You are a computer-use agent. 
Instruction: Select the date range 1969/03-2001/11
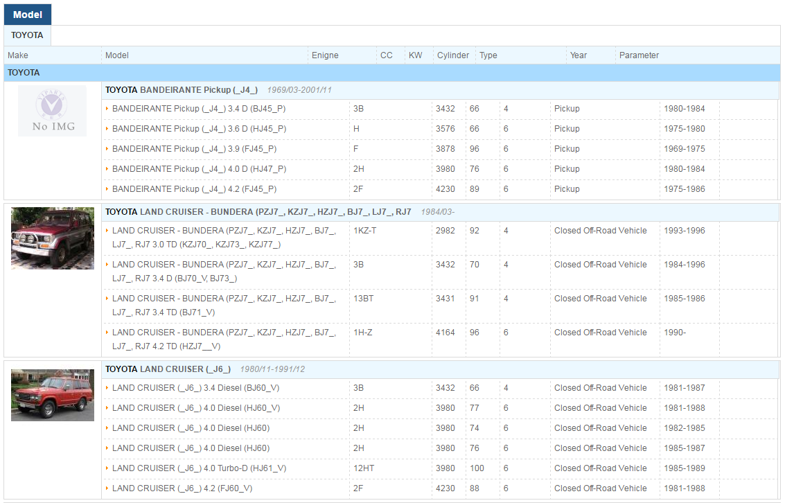[x=299, y=90]
